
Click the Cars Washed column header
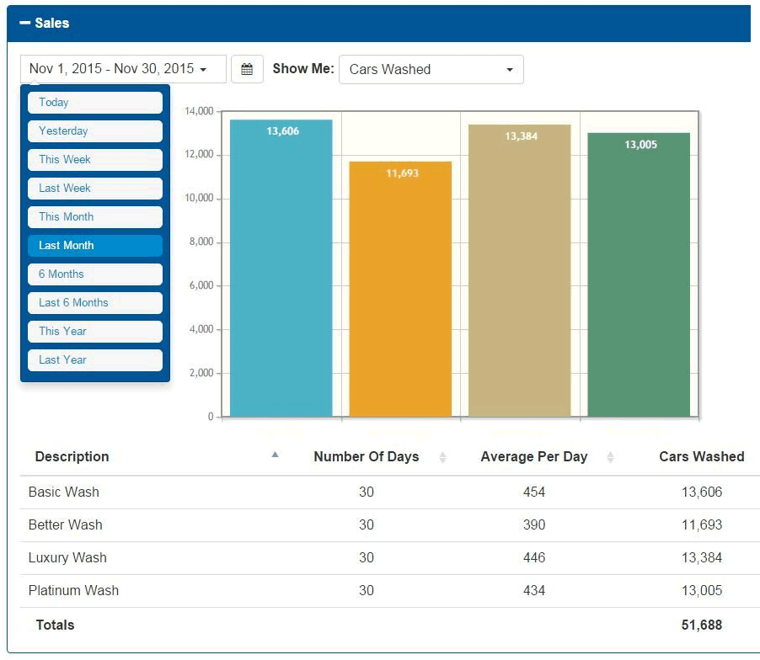click(701, 457)
